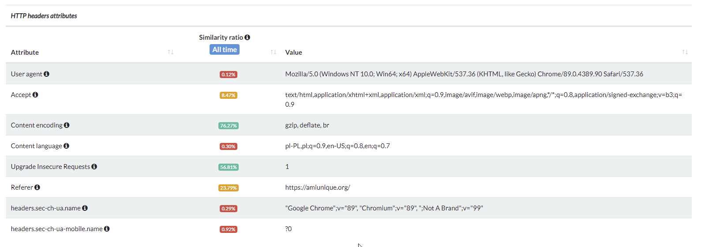
Task: Click the info icon beside Accept
Action: pos(35,95)
